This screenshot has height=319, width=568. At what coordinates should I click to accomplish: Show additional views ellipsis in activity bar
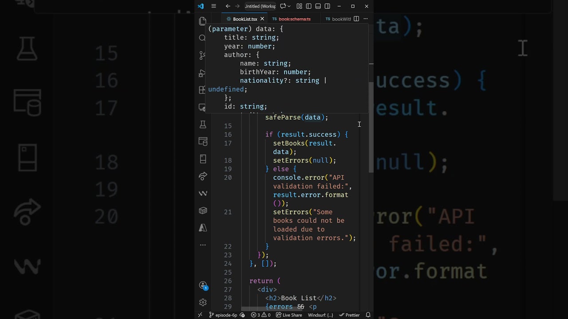pos(203,245)
